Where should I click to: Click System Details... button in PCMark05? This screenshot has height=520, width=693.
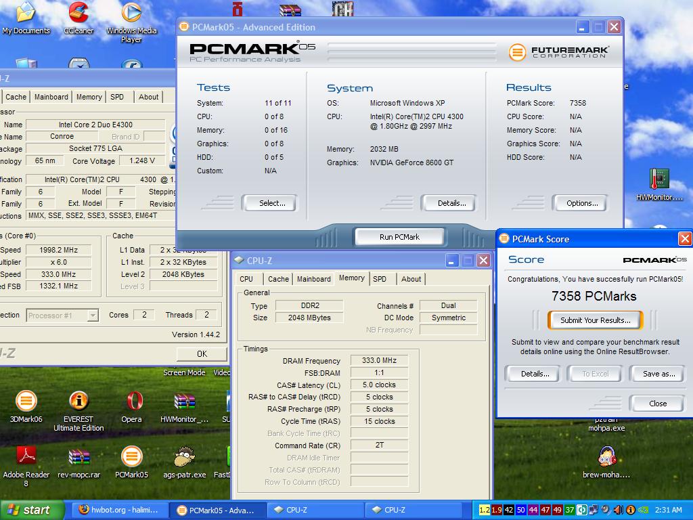(x=448, y=203)
